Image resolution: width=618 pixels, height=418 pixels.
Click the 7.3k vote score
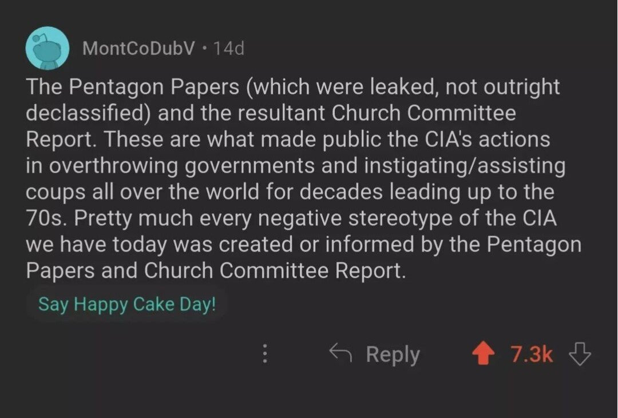pyautogui.click(x=532, y=355)
